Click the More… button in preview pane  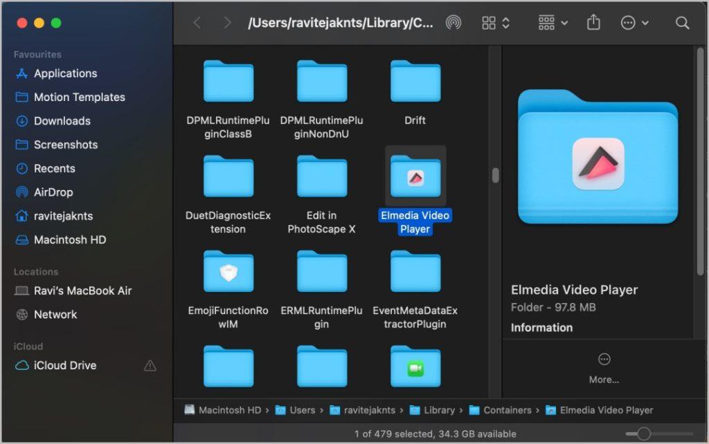click(604, 369)
